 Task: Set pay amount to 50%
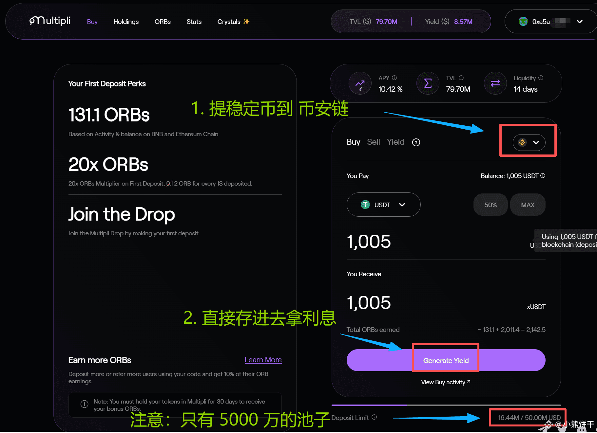(491, 205)
